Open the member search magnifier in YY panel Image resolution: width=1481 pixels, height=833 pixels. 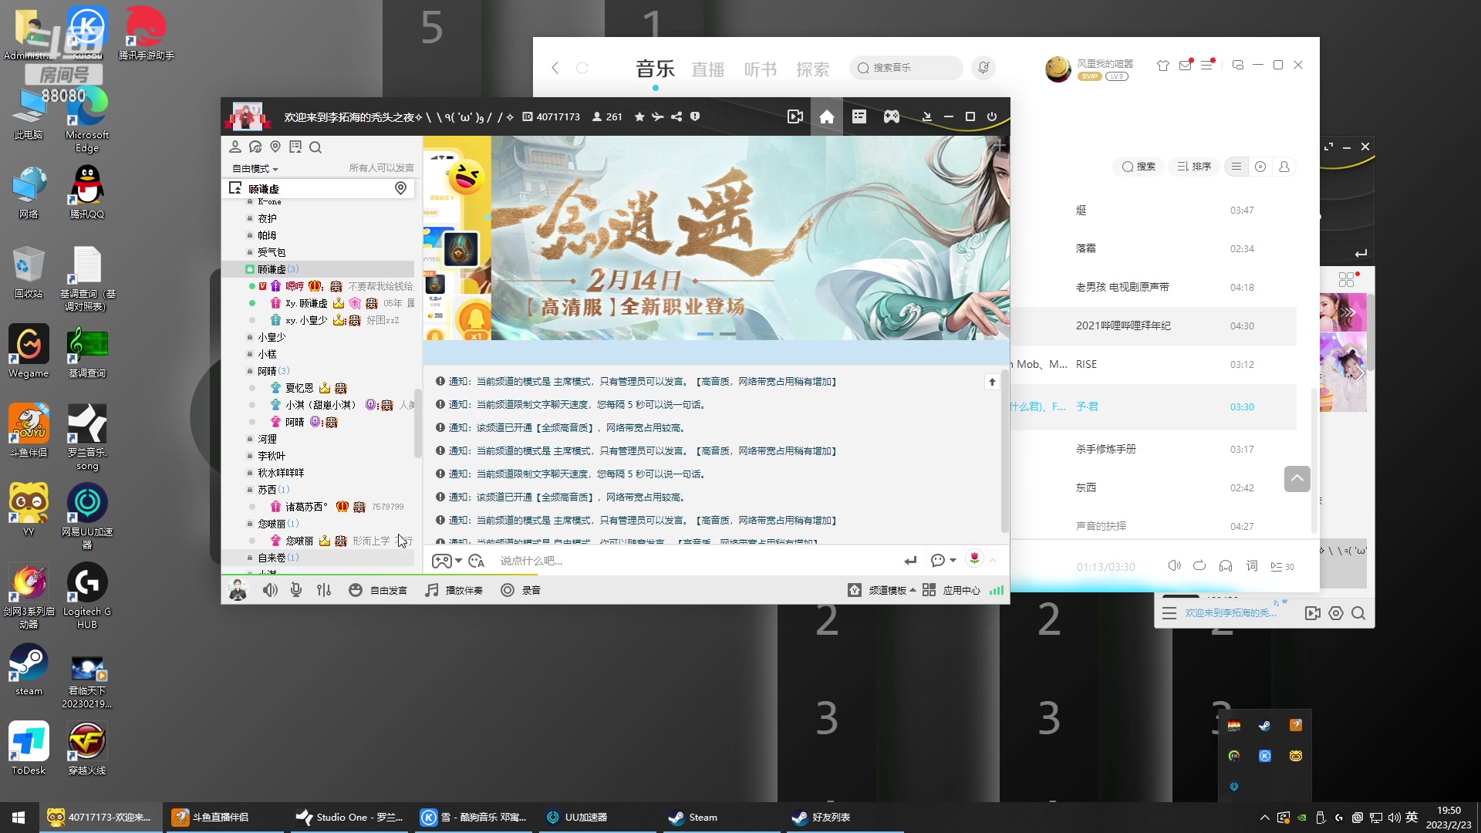point(315,147)
